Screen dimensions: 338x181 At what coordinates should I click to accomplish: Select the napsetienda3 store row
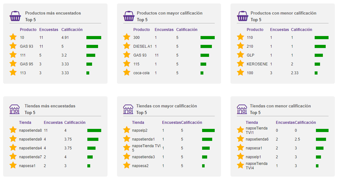click(x=143, y=157)
